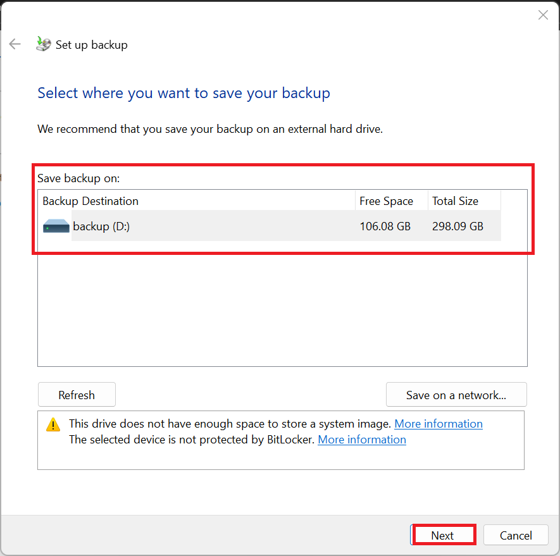This screenshot has width=560, height=556.
Task: Click the 298.09 GB total size value
Action: 457,226
